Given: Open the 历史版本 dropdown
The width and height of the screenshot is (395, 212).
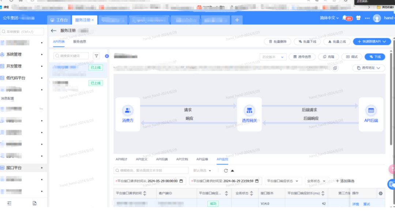Looking at the screenshot, I should (273, 57).
